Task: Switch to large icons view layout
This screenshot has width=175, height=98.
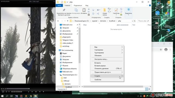Action: point(150,89)
